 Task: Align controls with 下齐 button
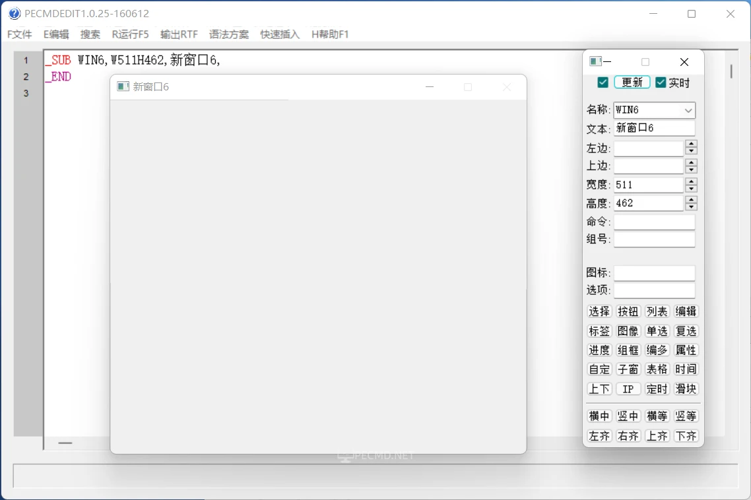(x=686, y=436)
